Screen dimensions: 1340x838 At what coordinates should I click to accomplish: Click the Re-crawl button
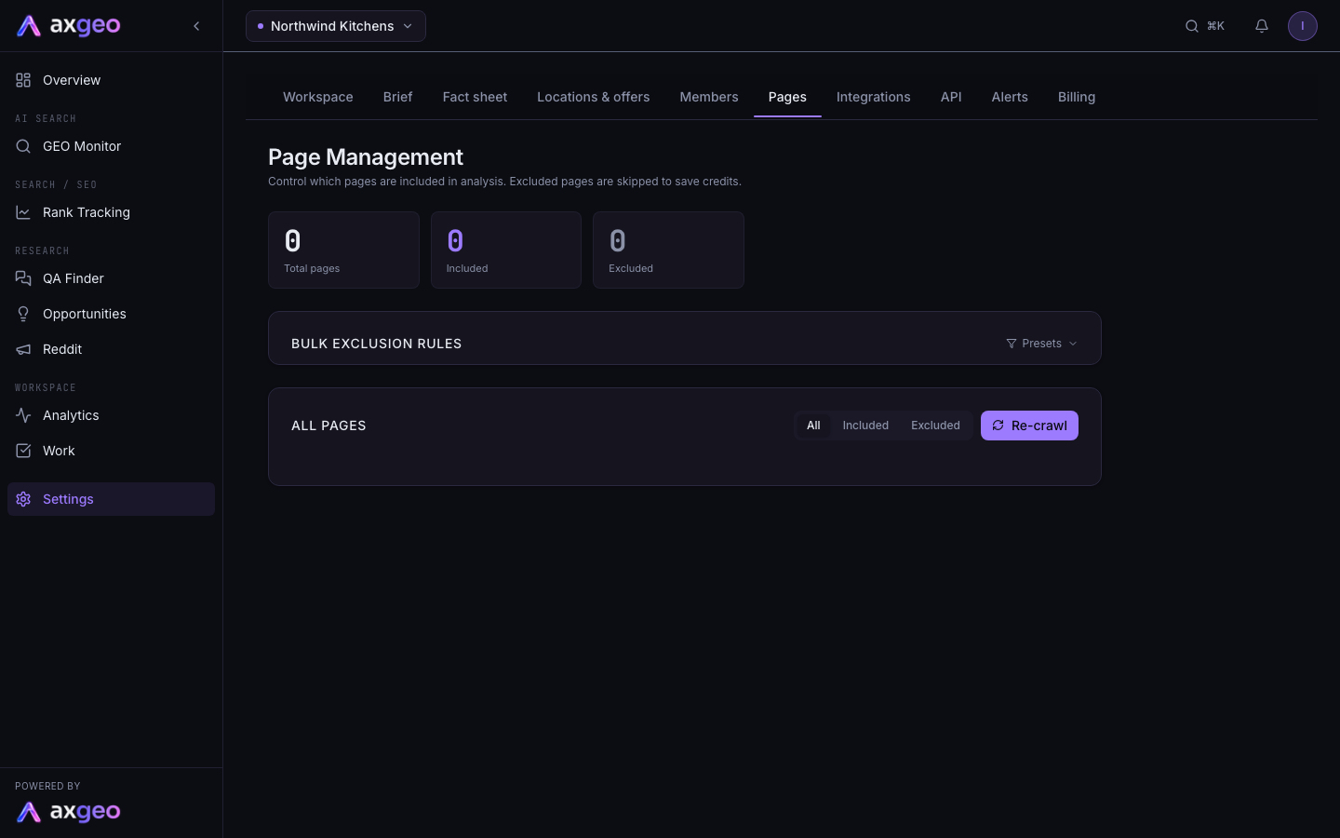coord(1029,426)
